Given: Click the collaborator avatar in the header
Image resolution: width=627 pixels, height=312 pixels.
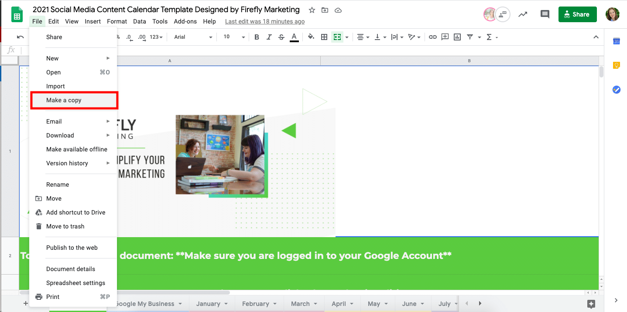Looking at the screenshot, I should [490, 14].
